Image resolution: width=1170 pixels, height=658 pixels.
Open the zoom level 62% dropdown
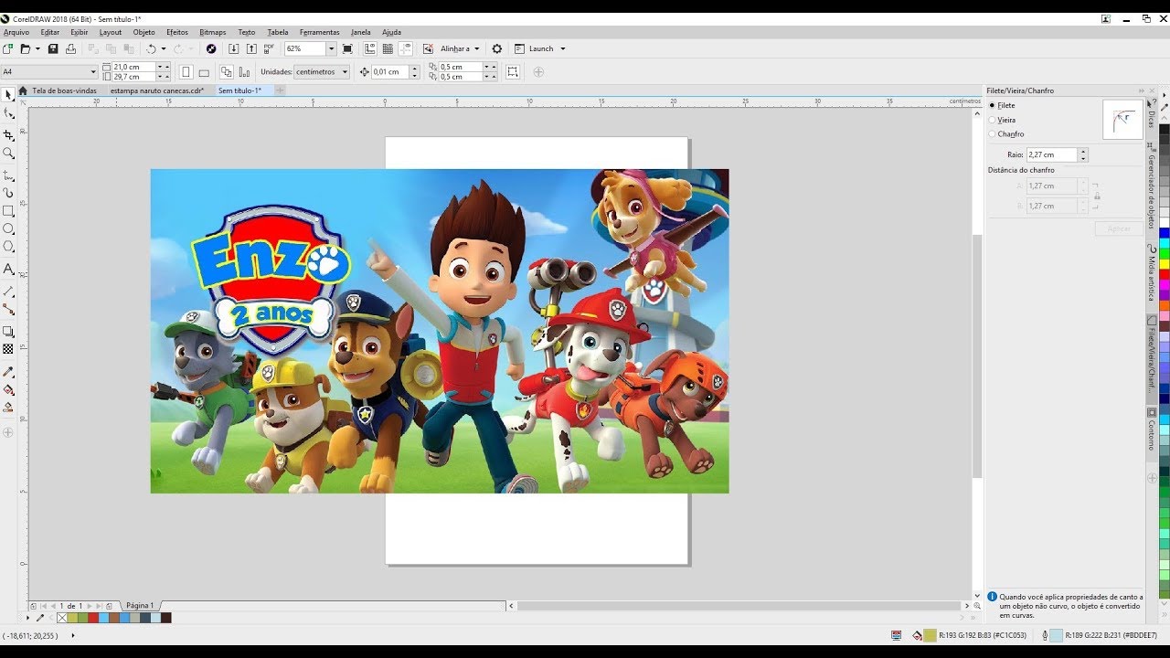tap(332, 48)
